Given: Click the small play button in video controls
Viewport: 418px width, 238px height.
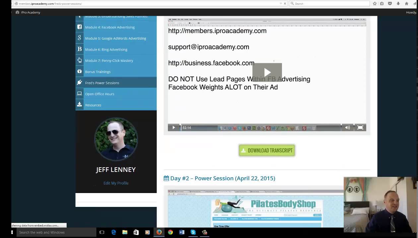Looking at the screenshot, I should (x=174, y=128).
